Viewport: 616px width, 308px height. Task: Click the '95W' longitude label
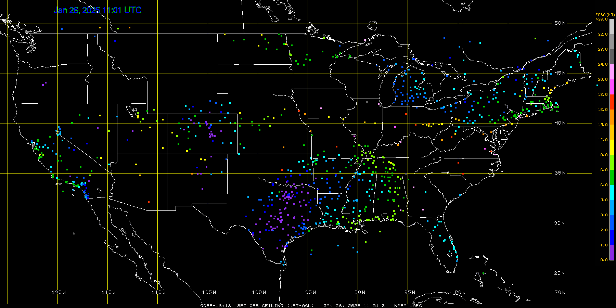tap(311, 292)
